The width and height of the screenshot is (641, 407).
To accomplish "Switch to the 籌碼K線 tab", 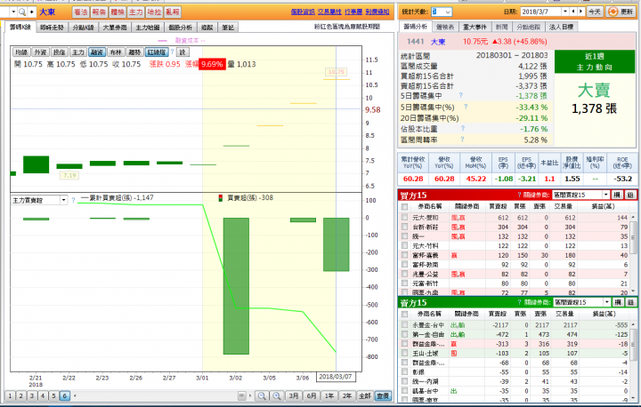I will [20, 28].
